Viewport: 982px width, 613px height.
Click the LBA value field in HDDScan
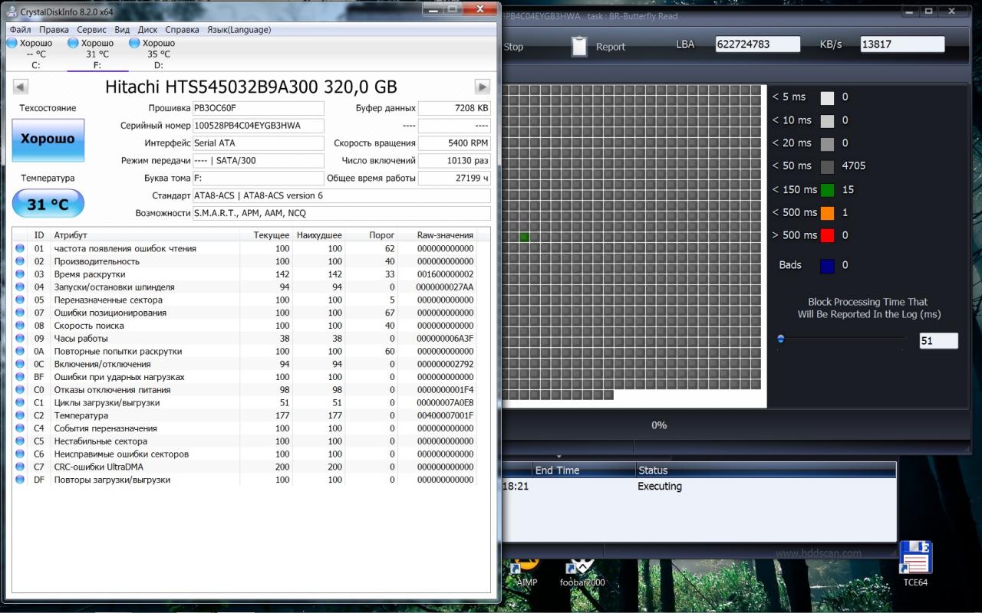coord(757,44)
